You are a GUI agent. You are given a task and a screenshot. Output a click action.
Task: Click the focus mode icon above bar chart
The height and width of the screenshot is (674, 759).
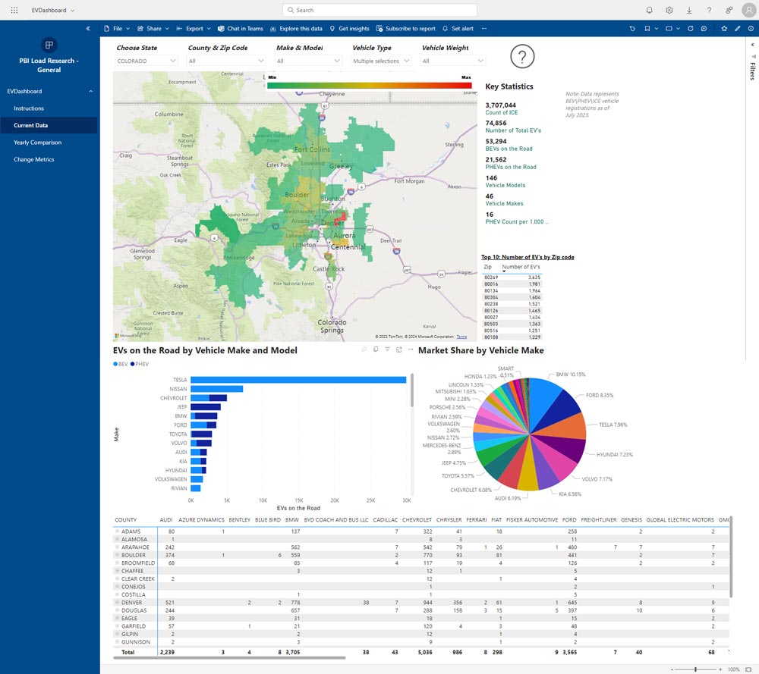click(399, 349)
